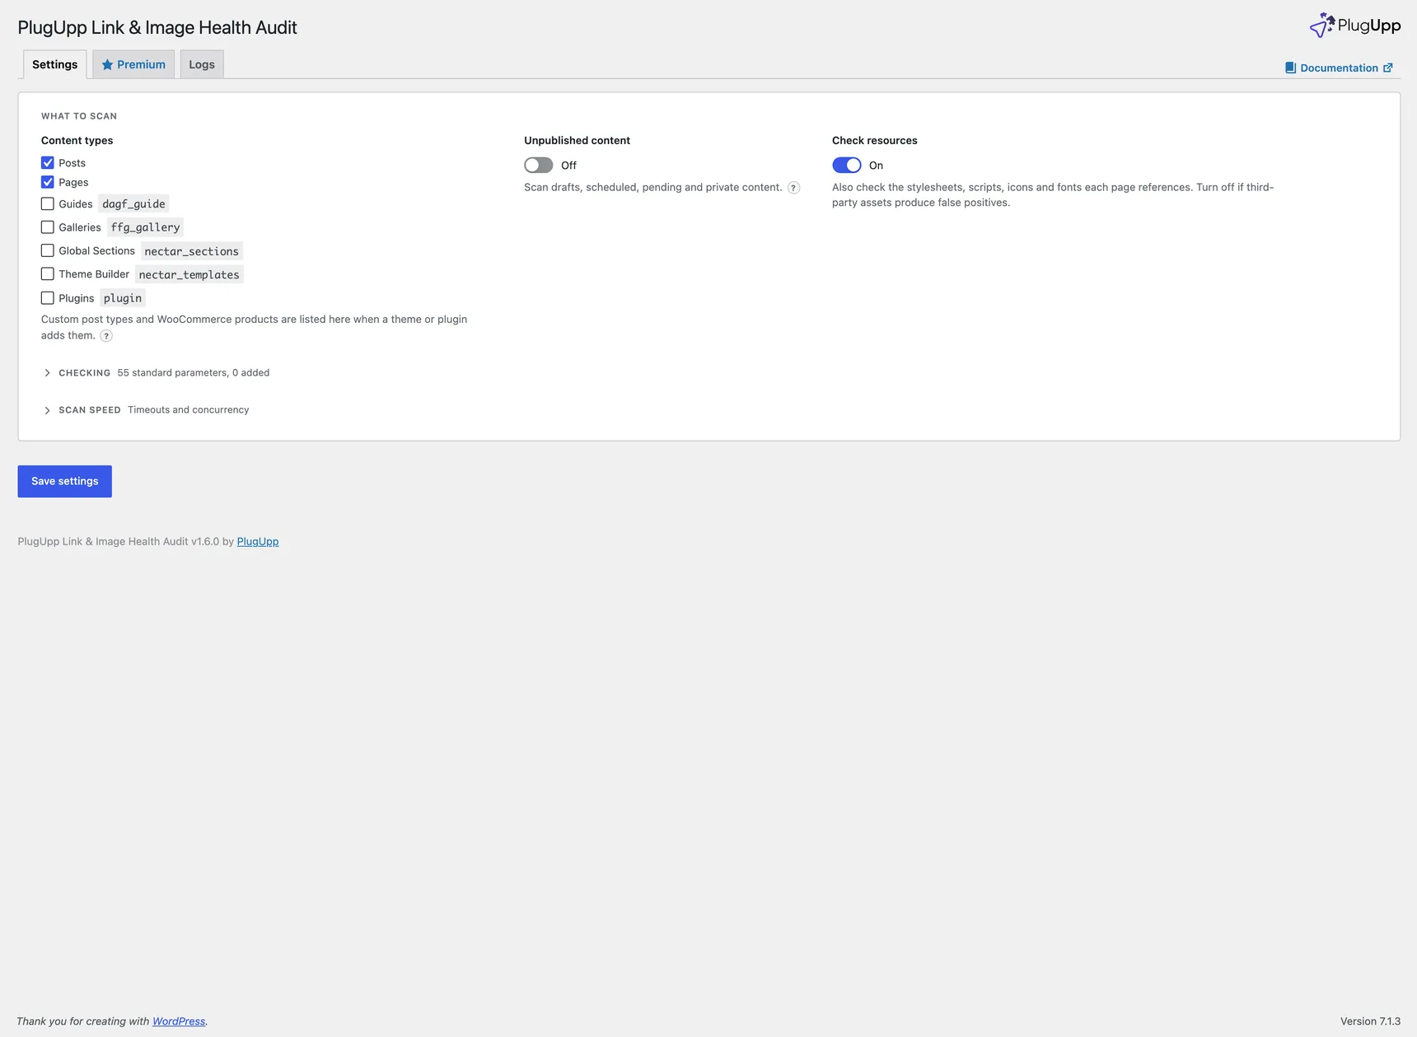Click the ffg_gallery slug label
This screenshot has height=1037, width=1417.
(x=145, y=227)
